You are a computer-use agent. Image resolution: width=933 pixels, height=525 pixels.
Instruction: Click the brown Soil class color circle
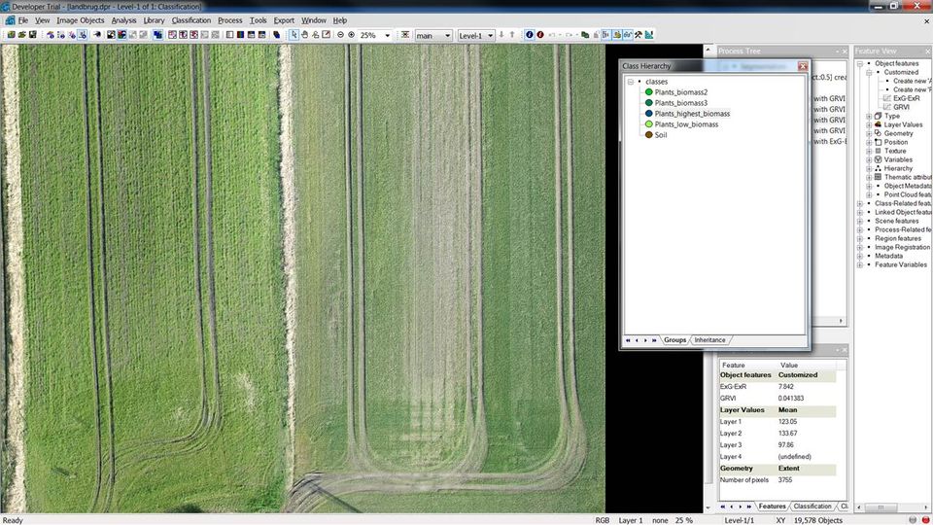[x=648, y=135]
